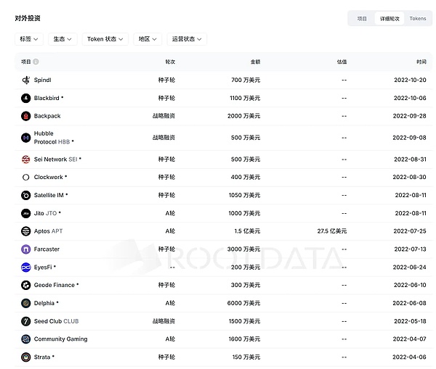
Task: Open the Farcaster project link
Action: pos(47,249)
